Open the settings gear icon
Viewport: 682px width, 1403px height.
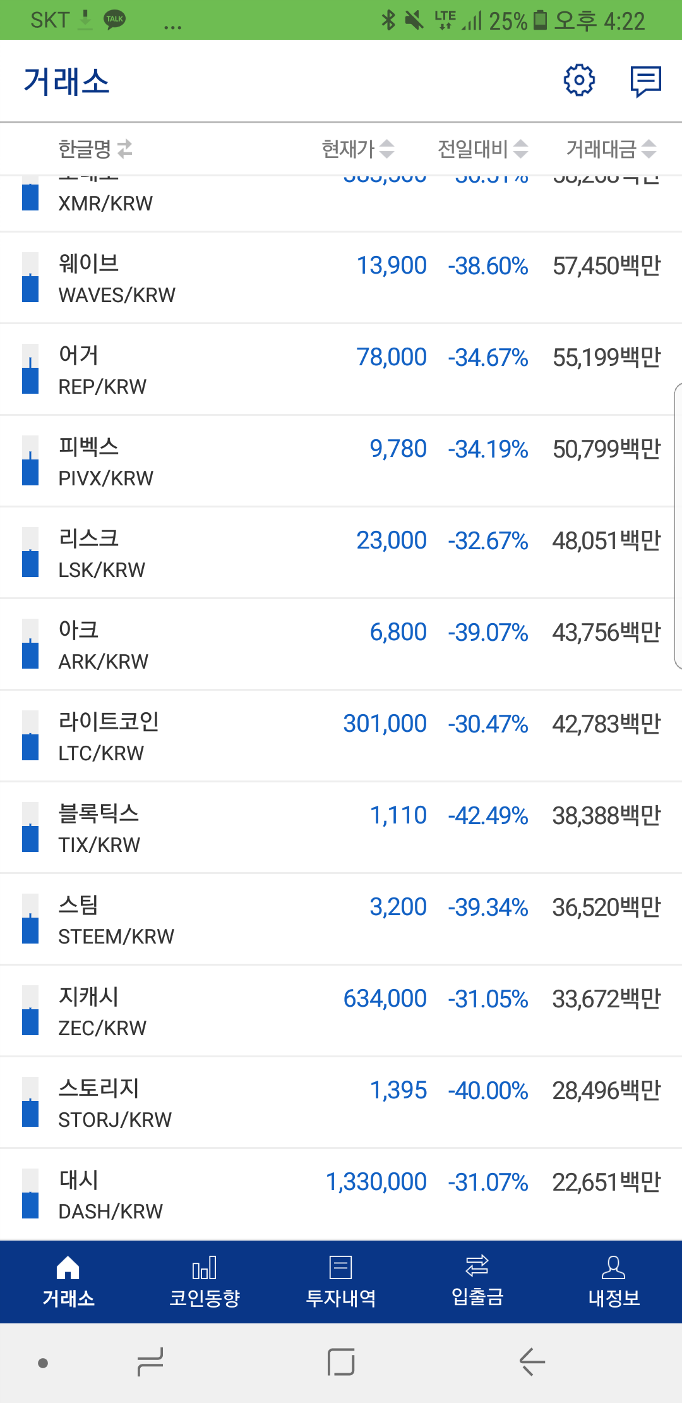[578, 80]
